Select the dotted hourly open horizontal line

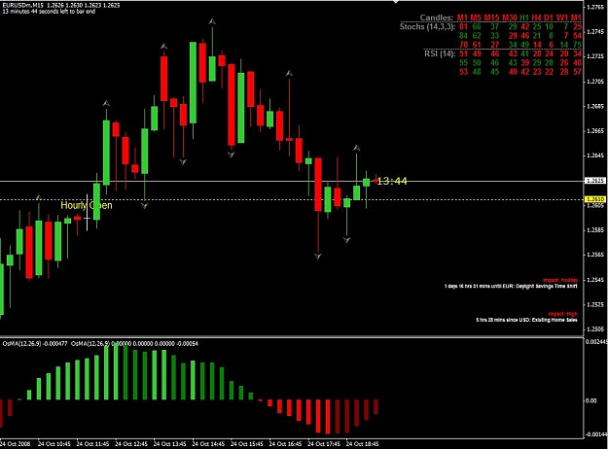click(292, 200)
